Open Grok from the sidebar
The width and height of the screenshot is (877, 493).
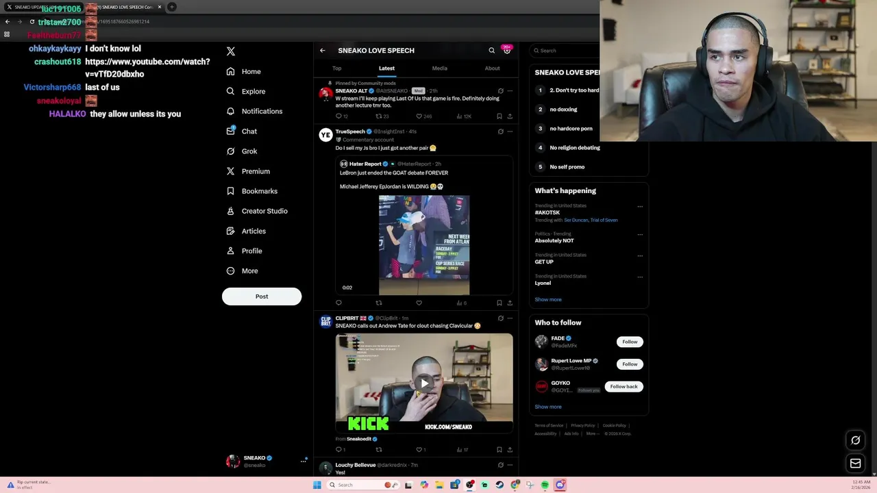pos(241,151)
